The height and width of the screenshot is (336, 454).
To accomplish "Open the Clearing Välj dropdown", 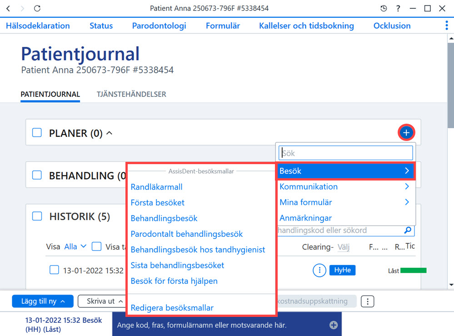I will (344, 247).
